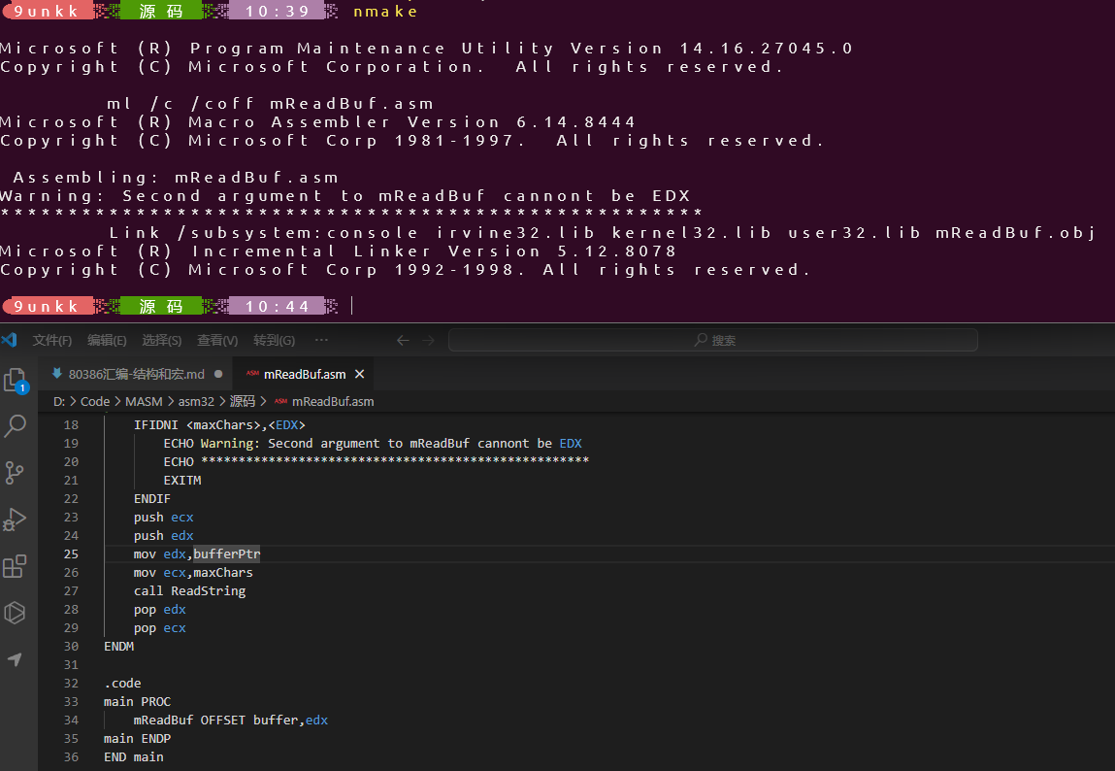
Task: Click the hexagon-shaped icon in activity bar
Action: click(x=15, y=613)
